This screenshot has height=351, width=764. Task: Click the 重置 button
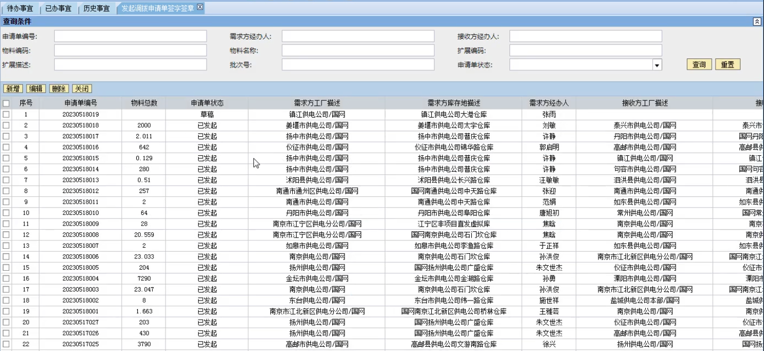pyautogui.click(x=727, y=64)
